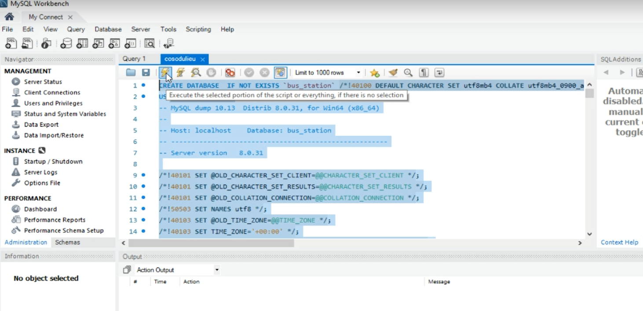Toggle invisible characters display
The width and height of the screenshot is (643, 311).
[424, 72]
